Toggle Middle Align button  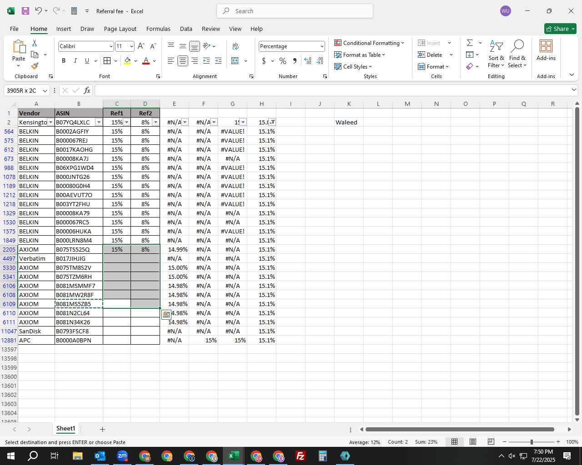182,46
